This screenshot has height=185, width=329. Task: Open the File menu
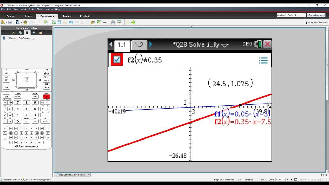click(3, 9)
